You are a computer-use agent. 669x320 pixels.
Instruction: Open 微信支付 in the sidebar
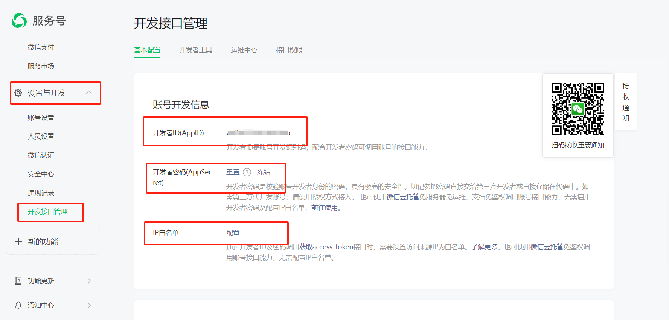click(x=41, y=47)
